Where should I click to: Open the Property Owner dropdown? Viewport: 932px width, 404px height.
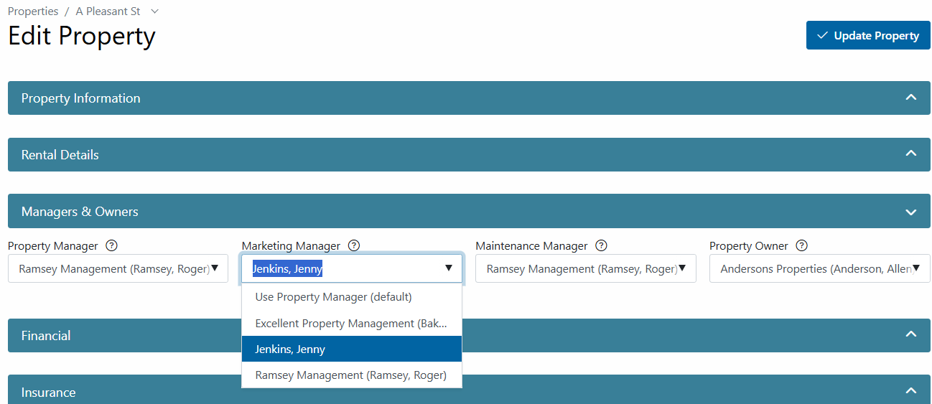pyautogui.click(x=819, y=268)
